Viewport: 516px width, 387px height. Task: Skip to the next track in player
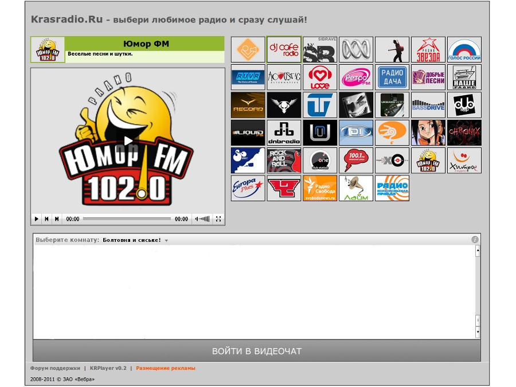(x=56, y=219)
